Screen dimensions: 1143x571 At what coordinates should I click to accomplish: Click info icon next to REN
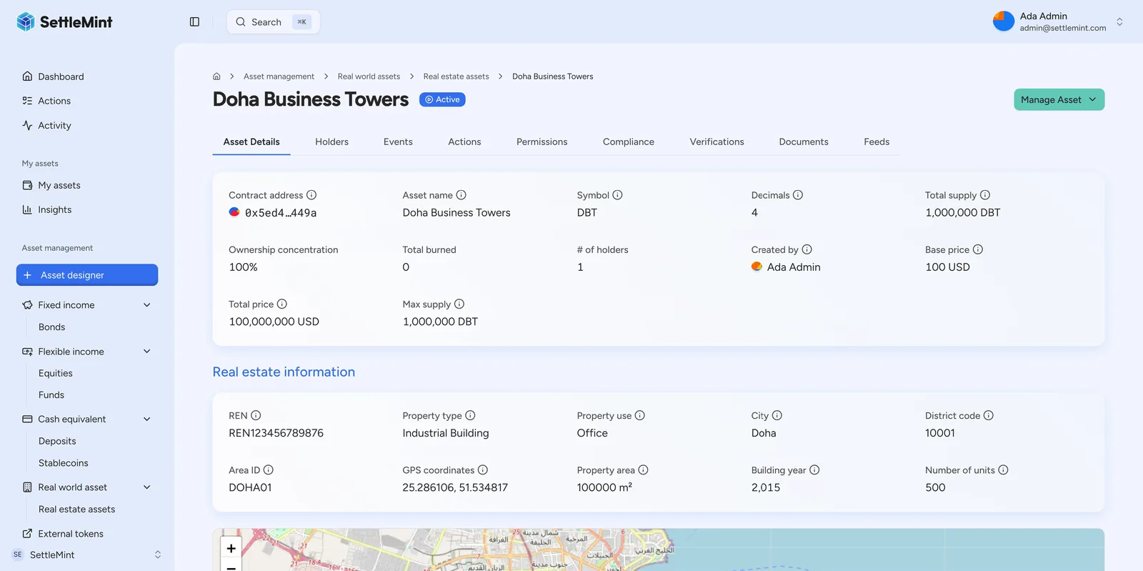(256, 415)
